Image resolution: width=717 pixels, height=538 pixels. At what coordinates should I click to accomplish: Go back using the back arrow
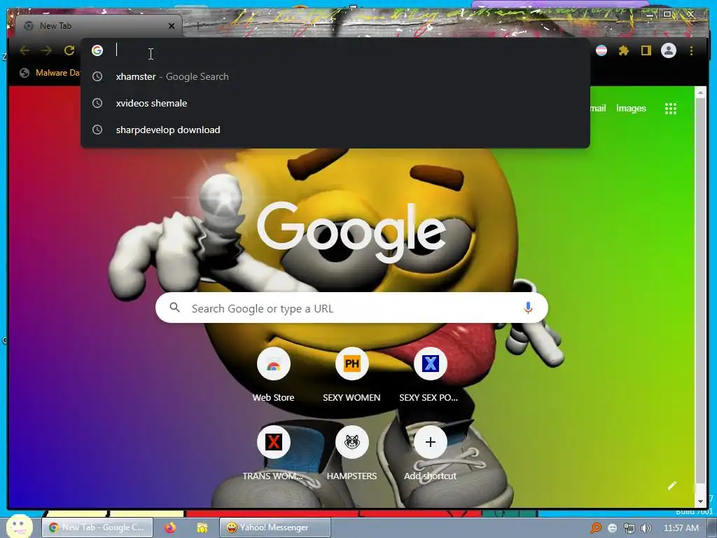point(25,50)
